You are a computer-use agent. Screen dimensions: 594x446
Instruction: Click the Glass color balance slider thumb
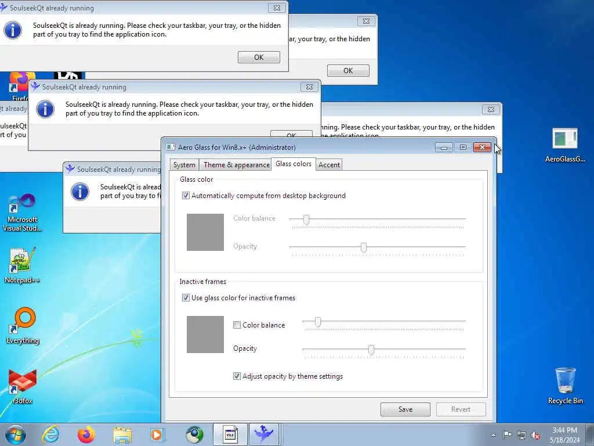(306, 219)
